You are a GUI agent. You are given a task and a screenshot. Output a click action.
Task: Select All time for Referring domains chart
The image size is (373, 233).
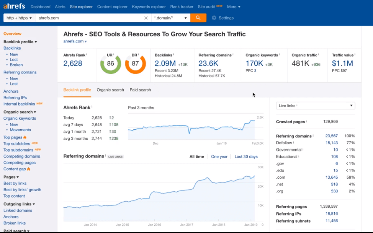(x=197, y=156)
